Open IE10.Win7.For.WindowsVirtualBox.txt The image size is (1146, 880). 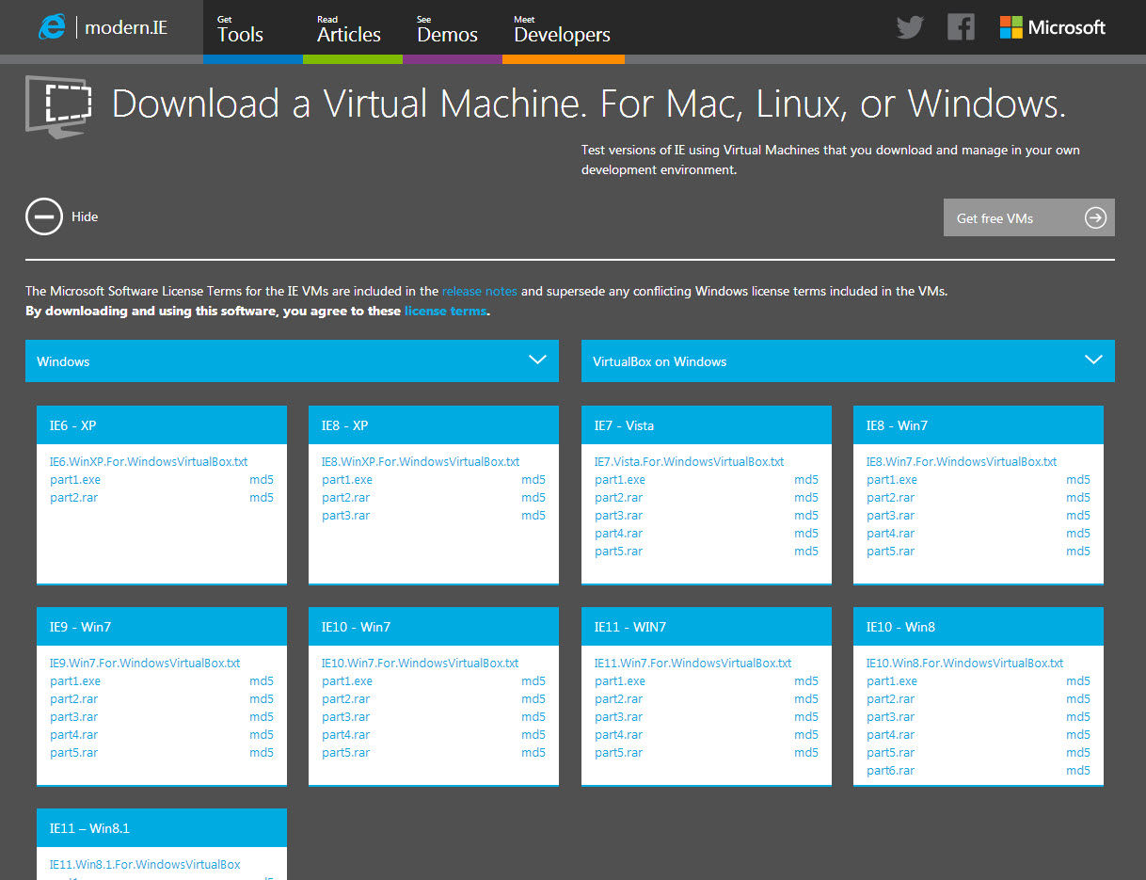coord(421,663)
